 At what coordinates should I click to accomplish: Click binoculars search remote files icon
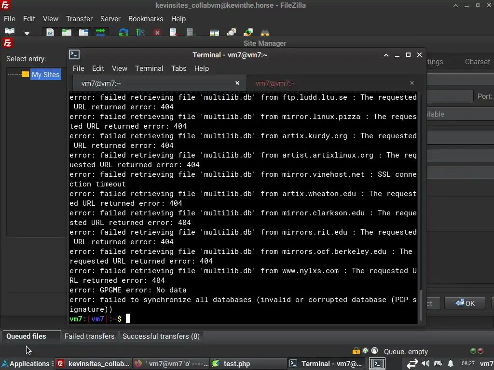[x=265, y=32]
